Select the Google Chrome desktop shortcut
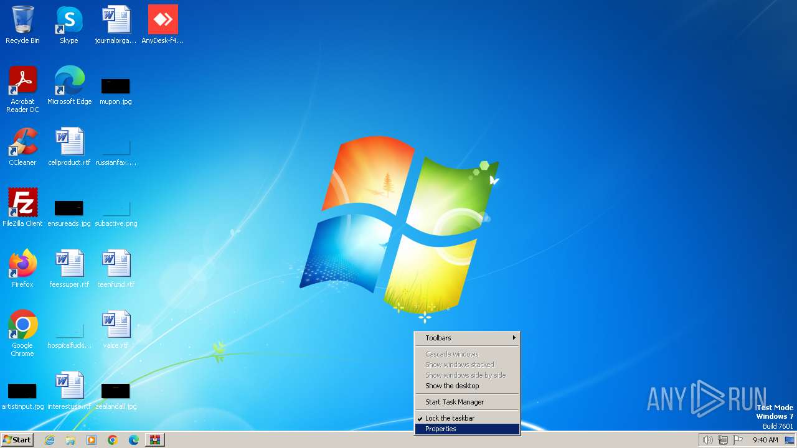Screen dimensions: 797x448 click(22, 334)
